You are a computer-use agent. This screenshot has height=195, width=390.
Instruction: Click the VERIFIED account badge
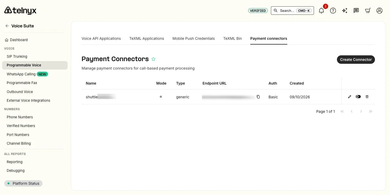(258, 11)
